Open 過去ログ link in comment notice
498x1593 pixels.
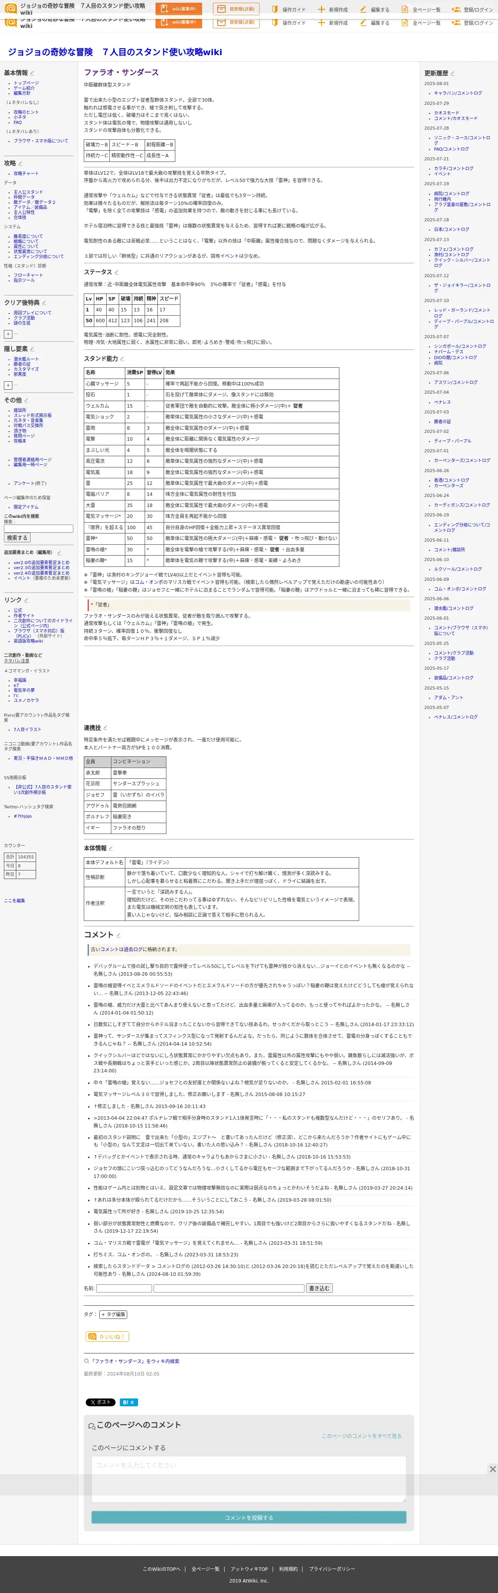(x=133, y=949)
